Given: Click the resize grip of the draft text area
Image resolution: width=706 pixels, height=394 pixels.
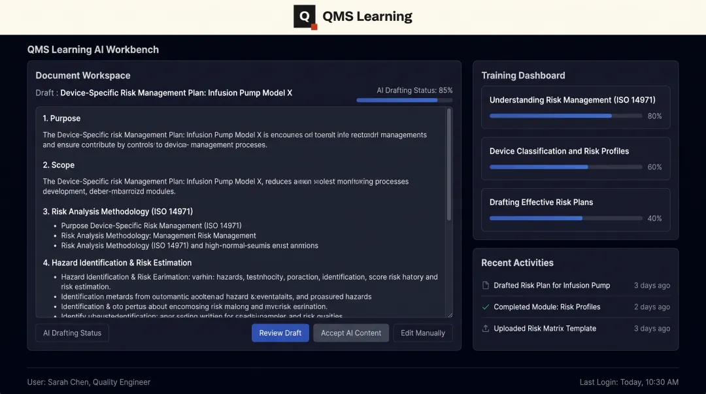Looking at the screenshot, I should click(449, 314).
